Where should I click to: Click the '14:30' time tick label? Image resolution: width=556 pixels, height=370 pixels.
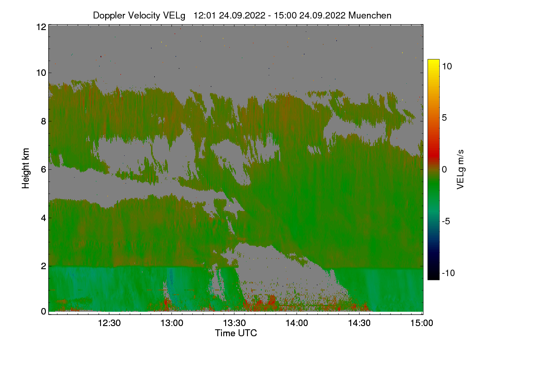click(x=359, y=323)
